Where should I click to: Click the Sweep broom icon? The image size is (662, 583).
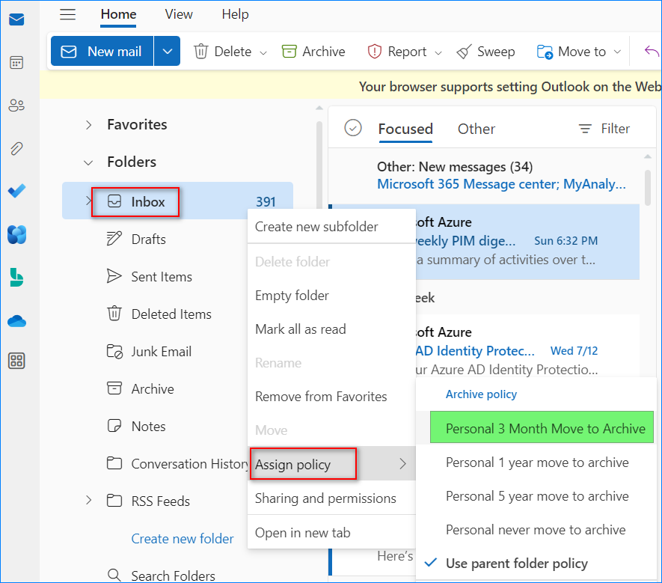tap(464, 52)
